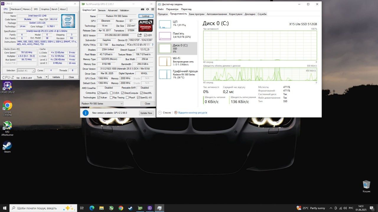Switch to the CPU-Z Bench tab
Viewport: 378px width, 212px height.
click(54, 9)
